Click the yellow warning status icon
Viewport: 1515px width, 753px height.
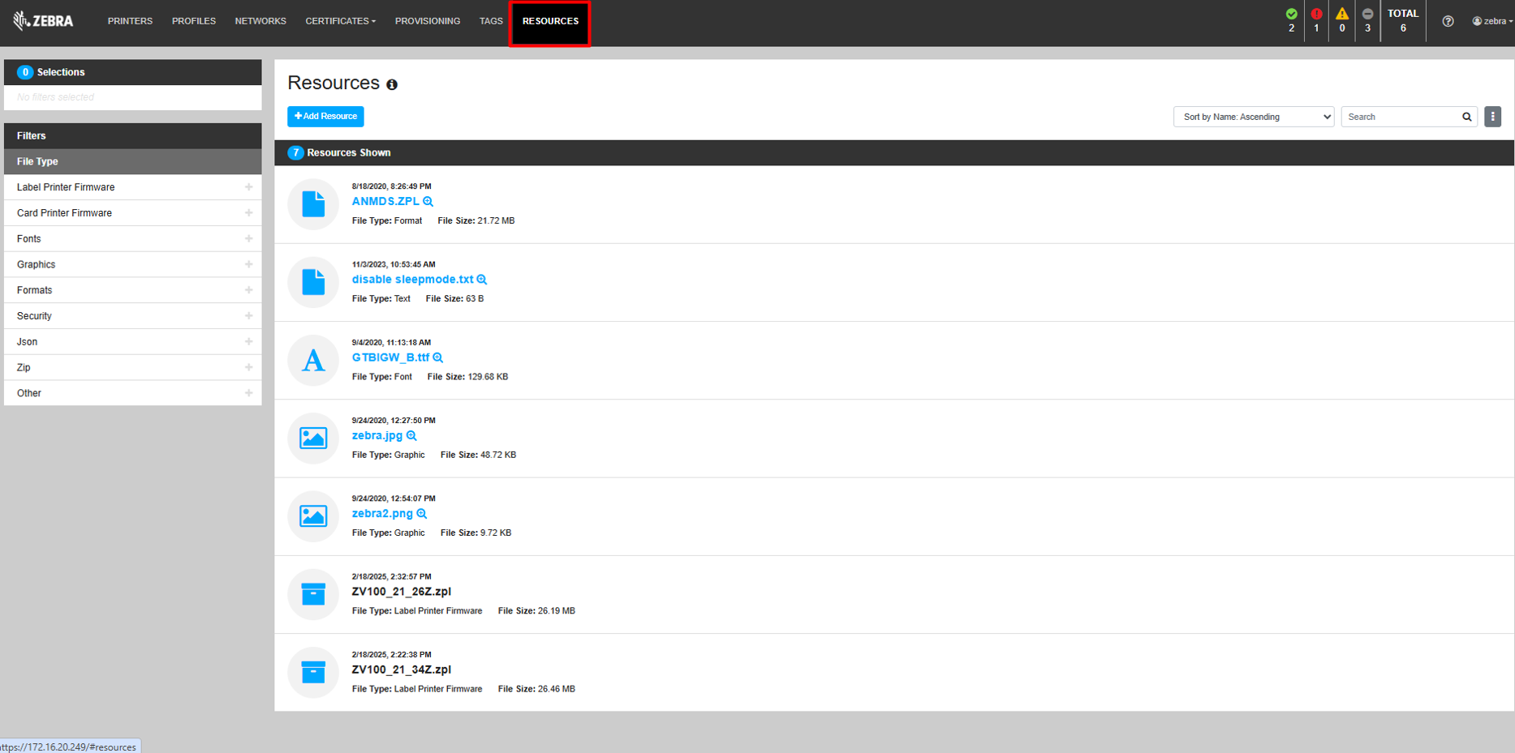coord(1342,14)
